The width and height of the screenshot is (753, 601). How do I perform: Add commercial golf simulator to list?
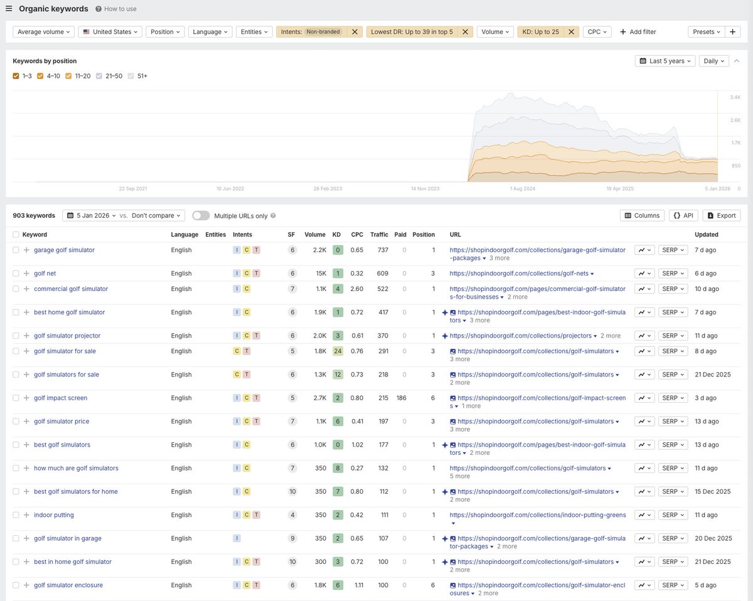point(26,289)
